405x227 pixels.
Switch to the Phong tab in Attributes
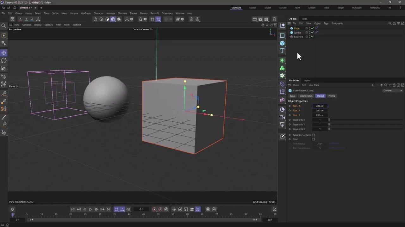coord(332,96)
